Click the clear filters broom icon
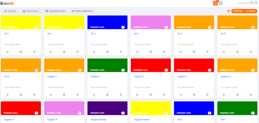This screenshot has width=259, height=123. click(x=228, y=11)
